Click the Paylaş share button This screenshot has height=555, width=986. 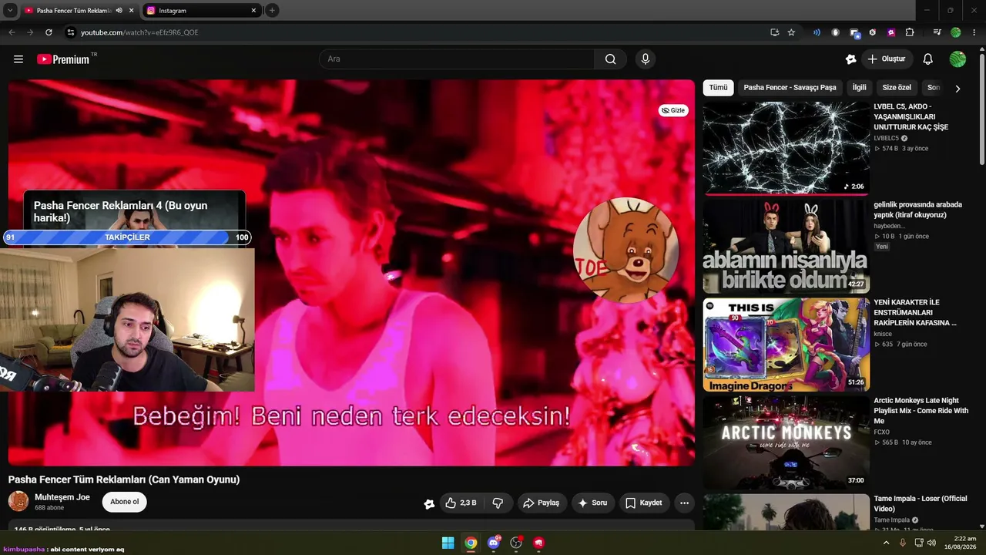pos(542,503)
